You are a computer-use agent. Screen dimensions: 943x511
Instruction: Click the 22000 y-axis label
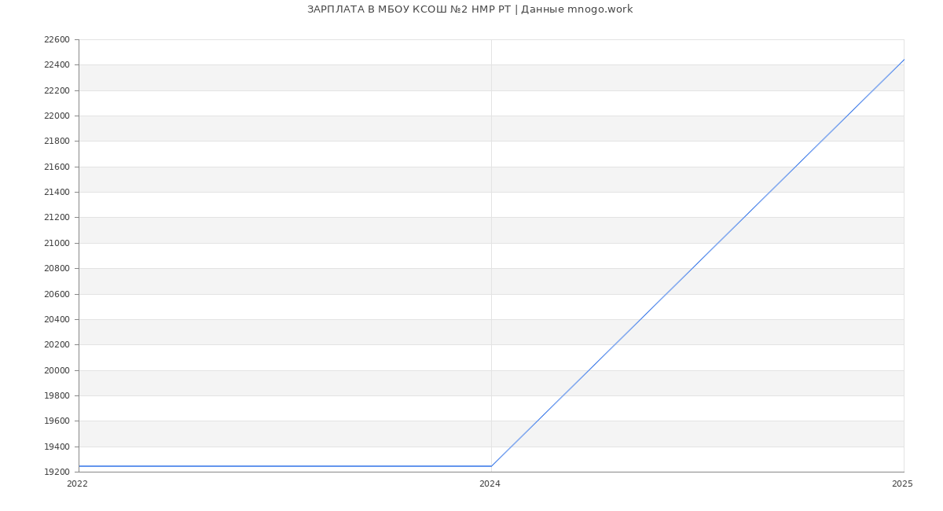tap(57, 116)
